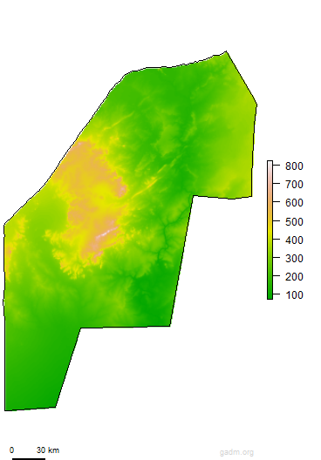Click the 500 legend value

point(294,222)
